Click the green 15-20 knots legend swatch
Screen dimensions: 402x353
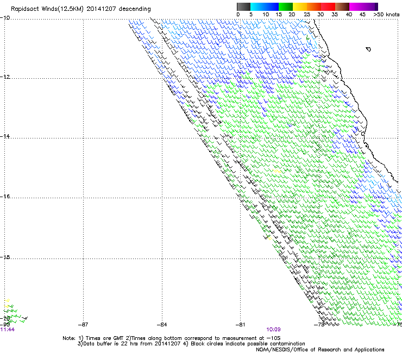pyautogui.click(x=286, y=7)
